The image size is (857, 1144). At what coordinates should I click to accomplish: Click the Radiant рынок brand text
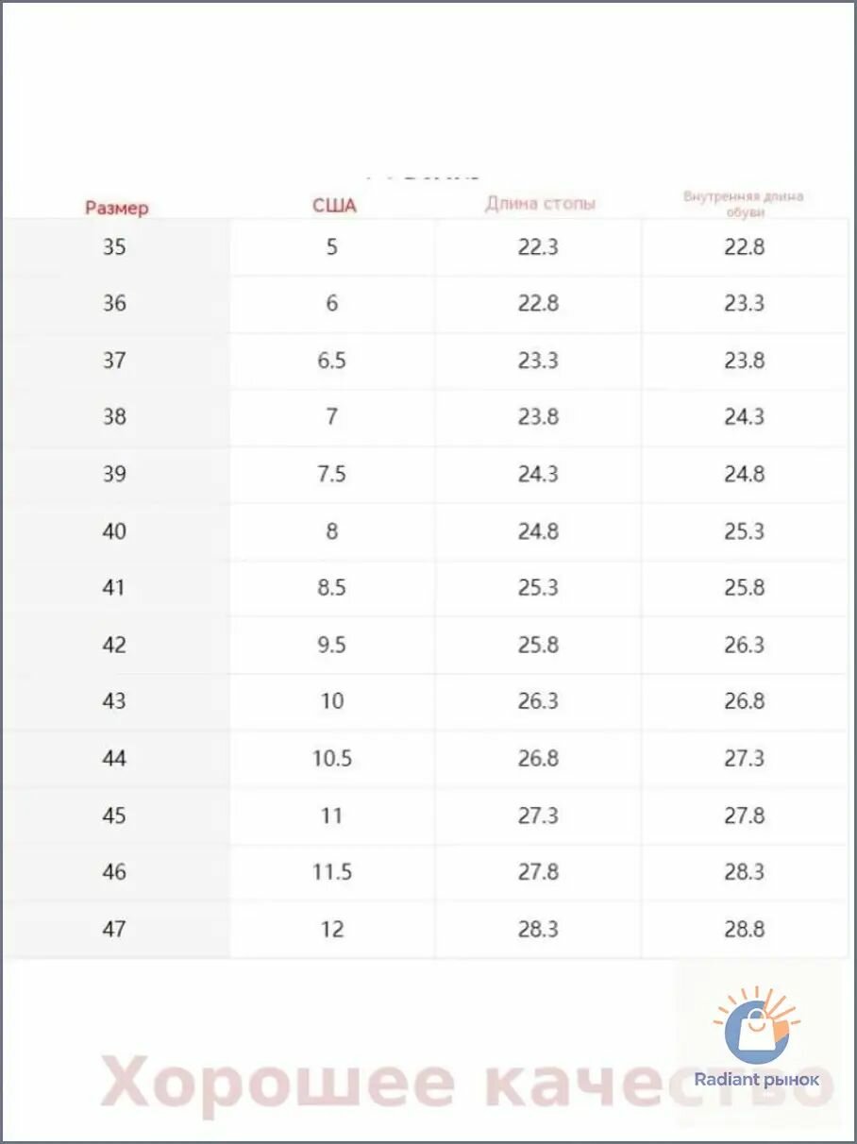tap(757, 1080)
